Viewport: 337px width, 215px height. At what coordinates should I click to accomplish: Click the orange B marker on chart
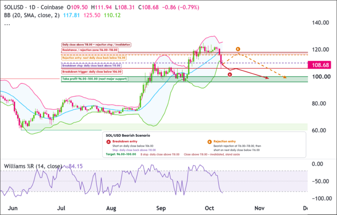pyautogui.click(x=238, y=49)
